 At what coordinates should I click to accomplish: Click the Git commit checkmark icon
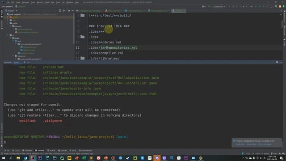point(260,6)
